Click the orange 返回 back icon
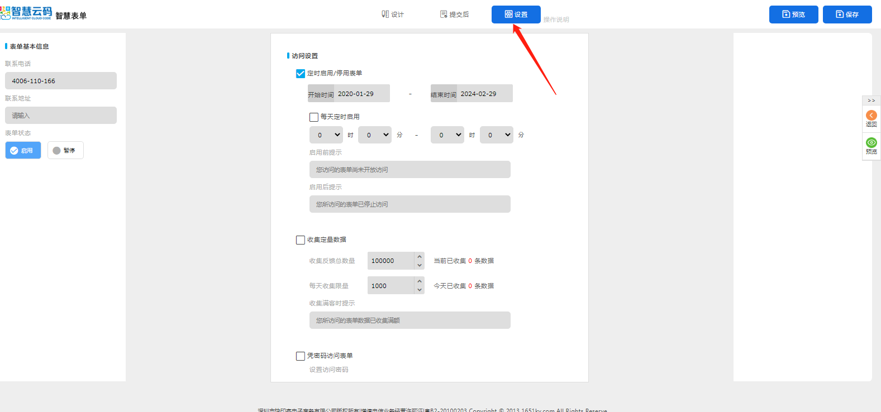Viewport: 881px width, 412px height. pyautogui.click(x=871, y=116)
